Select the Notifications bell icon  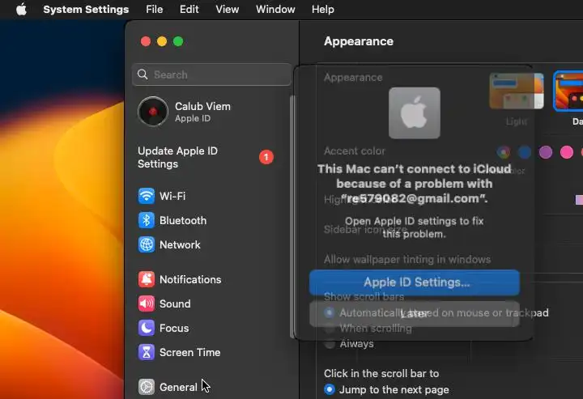pos(147,279)
